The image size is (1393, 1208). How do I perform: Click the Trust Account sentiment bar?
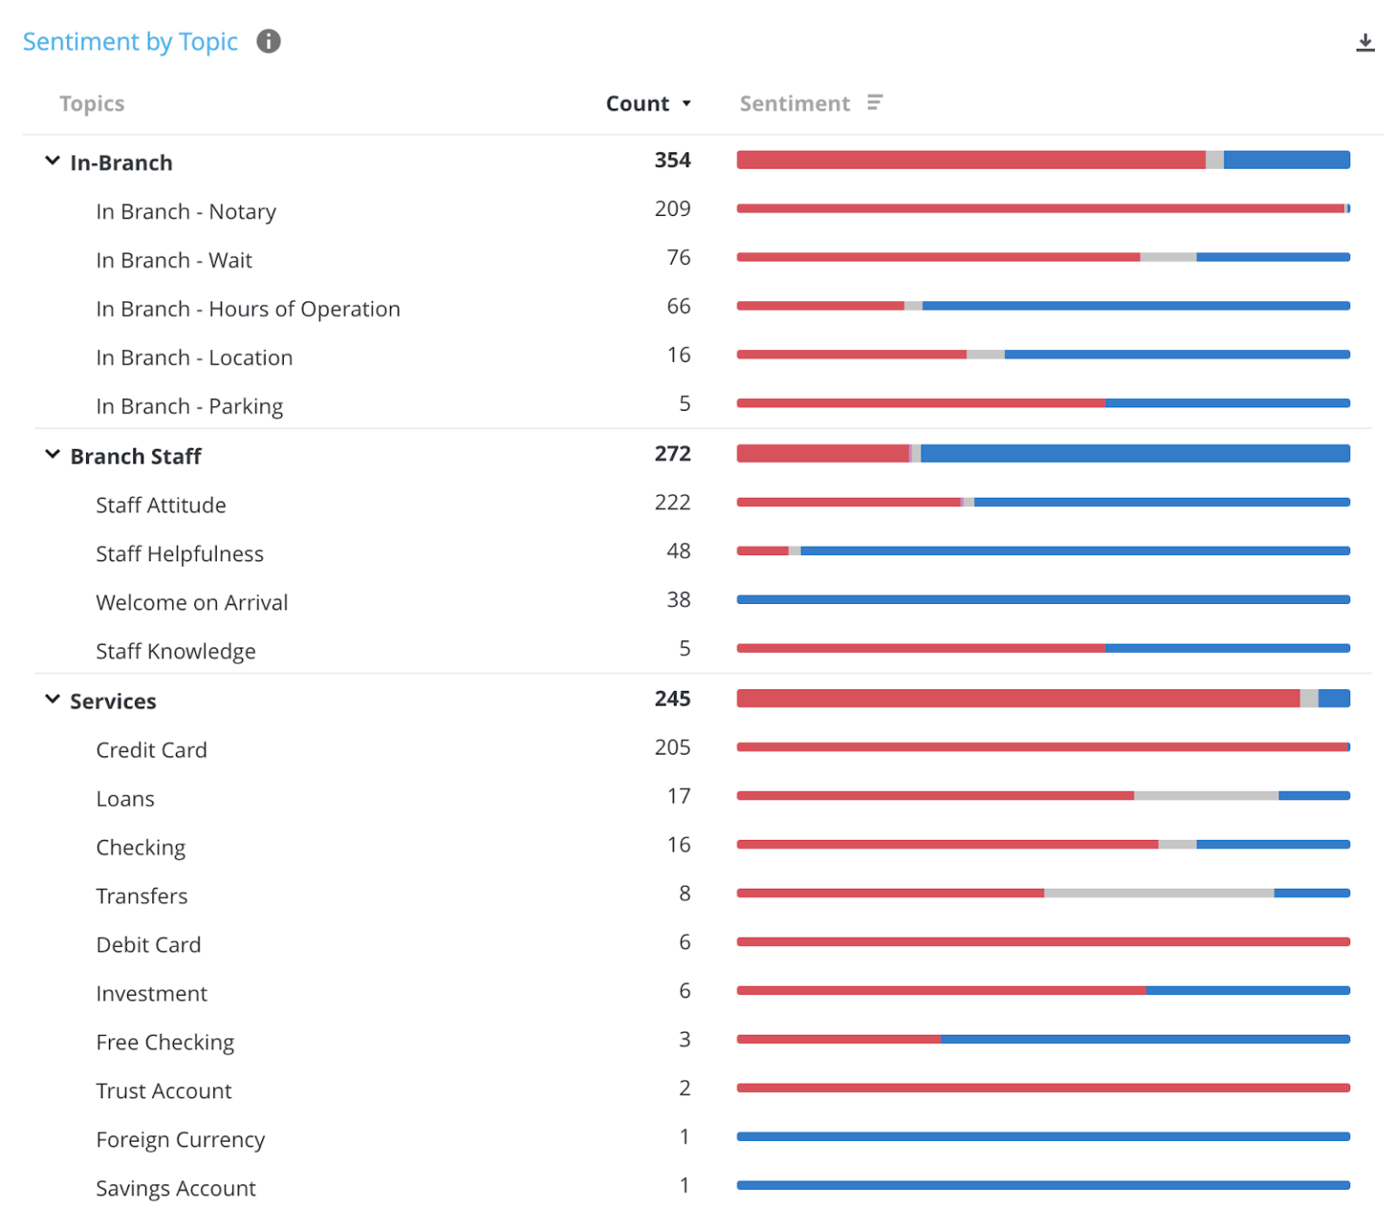point(1043,1087)
